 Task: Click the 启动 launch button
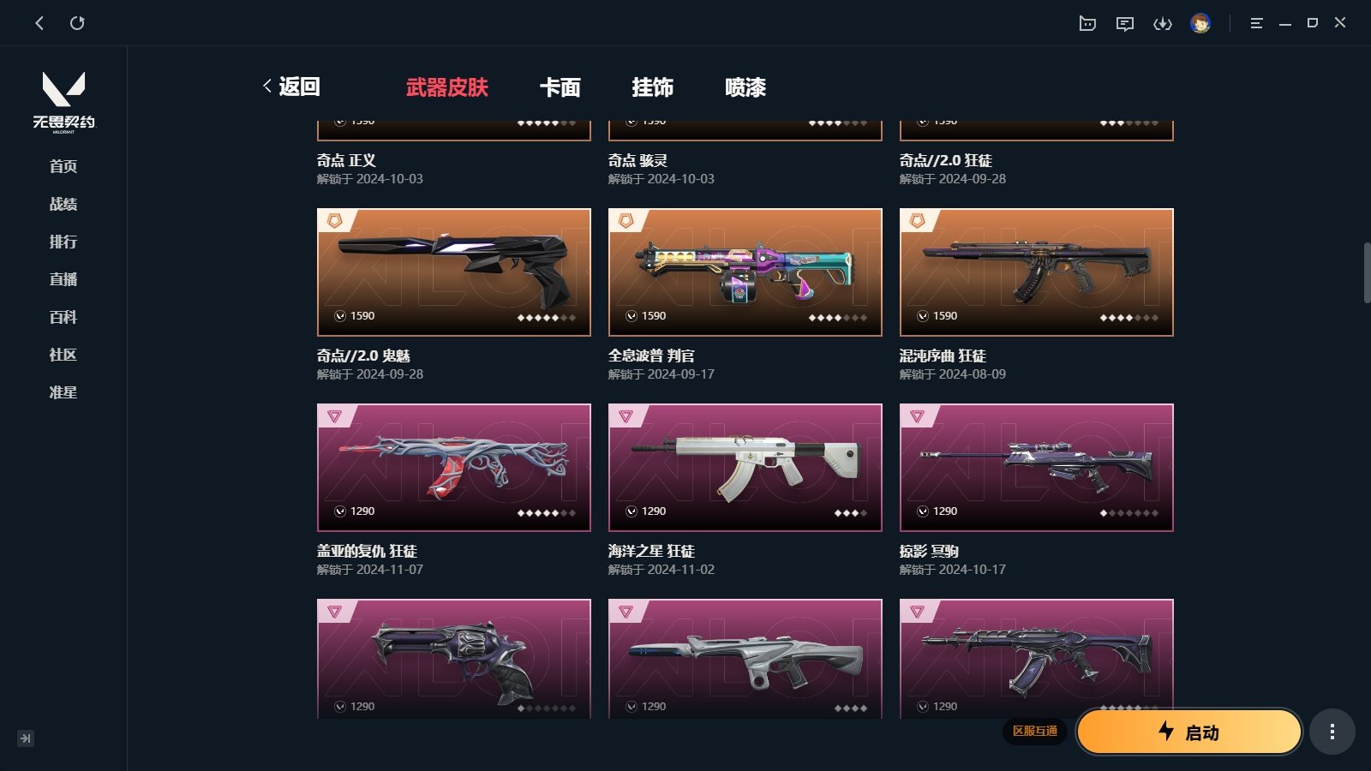coord(1189,732)
